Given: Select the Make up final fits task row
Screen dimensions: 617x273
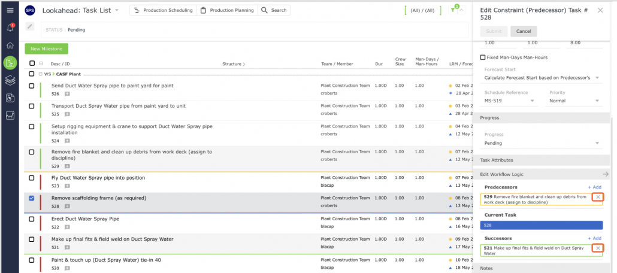Looking at the screenshot, I should [248, 244].
